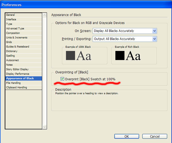172x143 pixels.
Task: Toggle Overprint [Black] Swatch at 100% checkbox
Action: click(x=62, y=79)
